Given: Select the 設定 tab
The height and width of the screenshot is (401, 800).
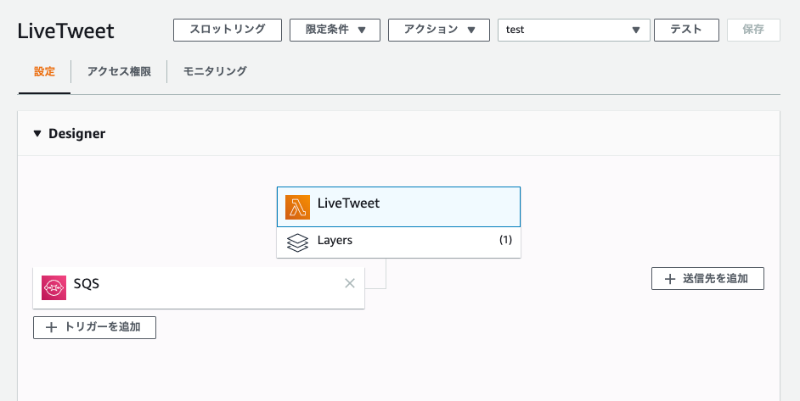Looking at the screenshot, I should [44, 71].
